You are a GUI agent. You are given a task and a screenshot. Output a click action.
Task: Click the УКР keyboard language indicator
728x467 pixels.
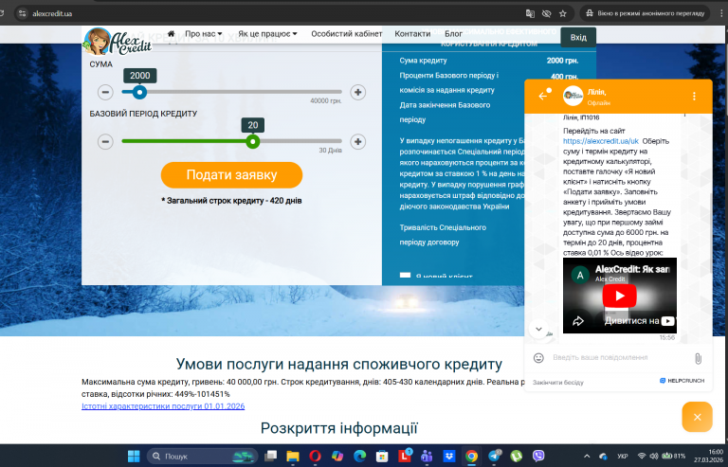coord(623,457)
